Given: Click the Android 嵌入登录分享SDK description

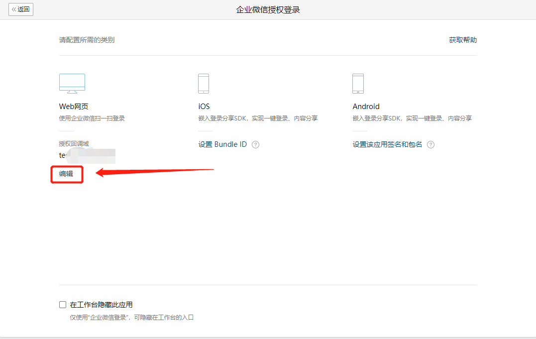Looking at the screenshot, I should tap(412, 118).
